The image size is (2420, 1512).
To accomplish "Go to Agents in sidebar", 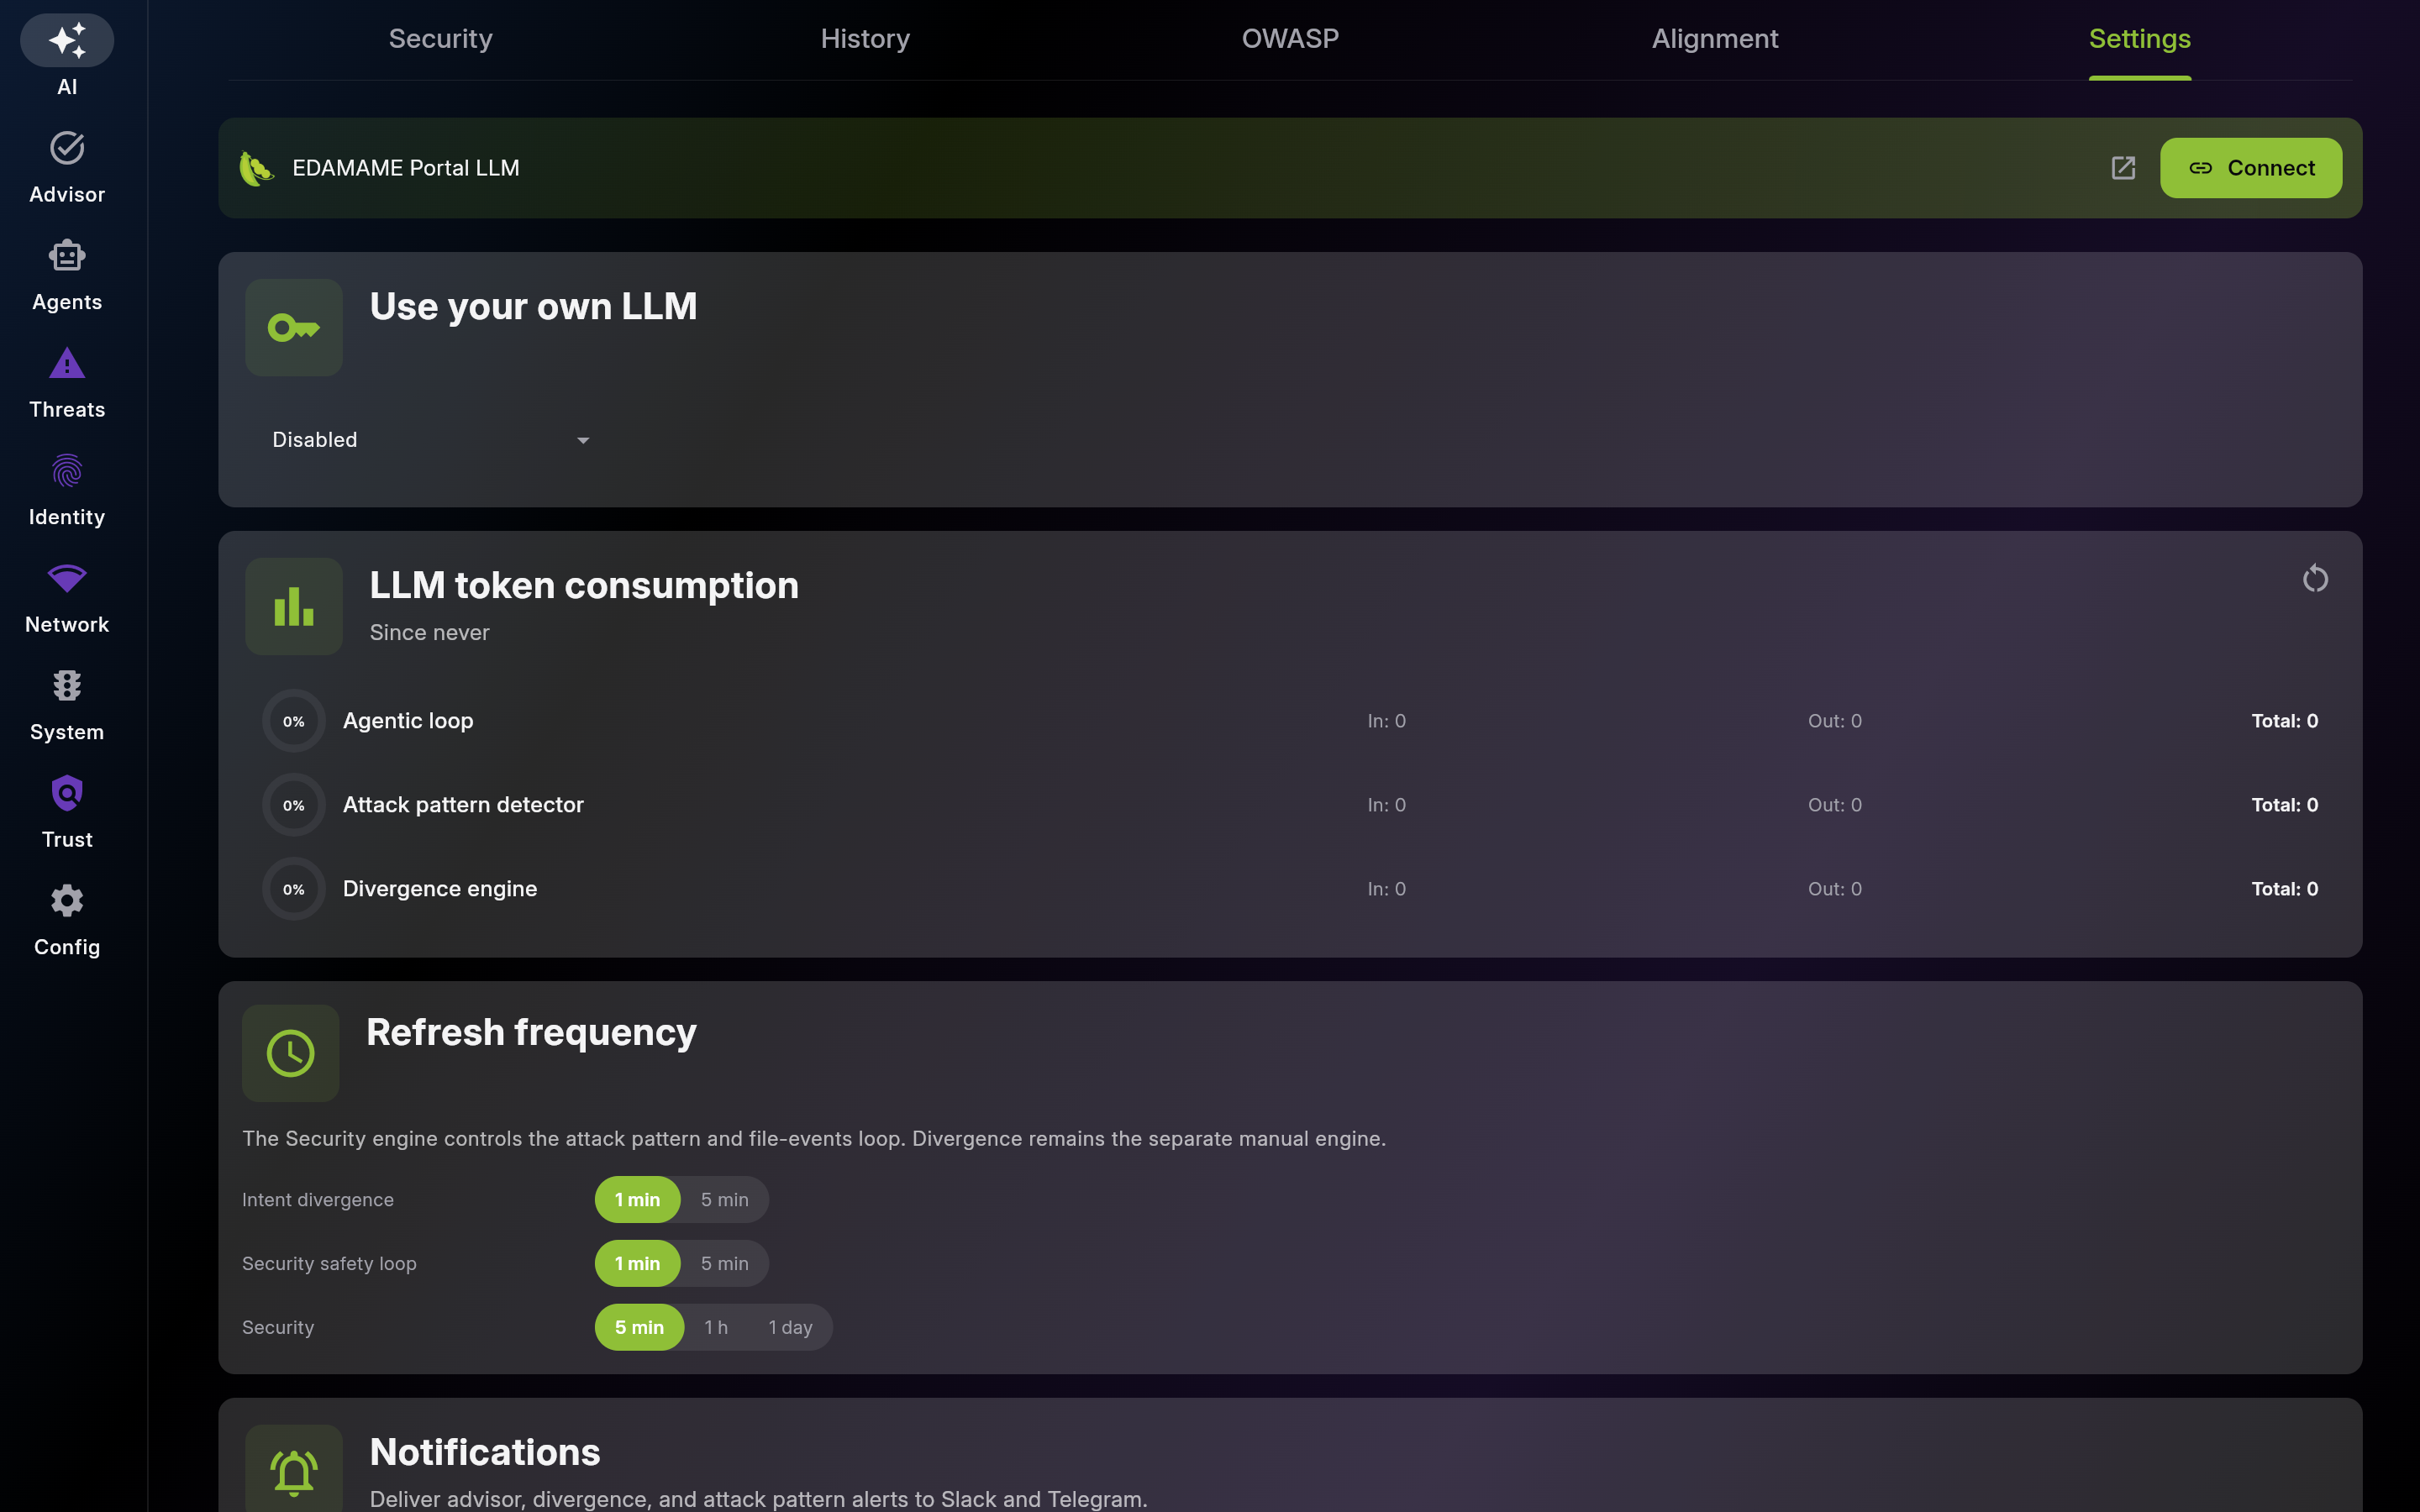I will (x=67, y=275).
